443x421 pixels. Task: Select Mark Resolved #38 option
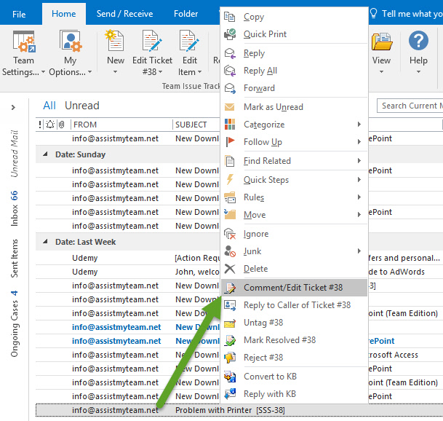coord(279,340)
